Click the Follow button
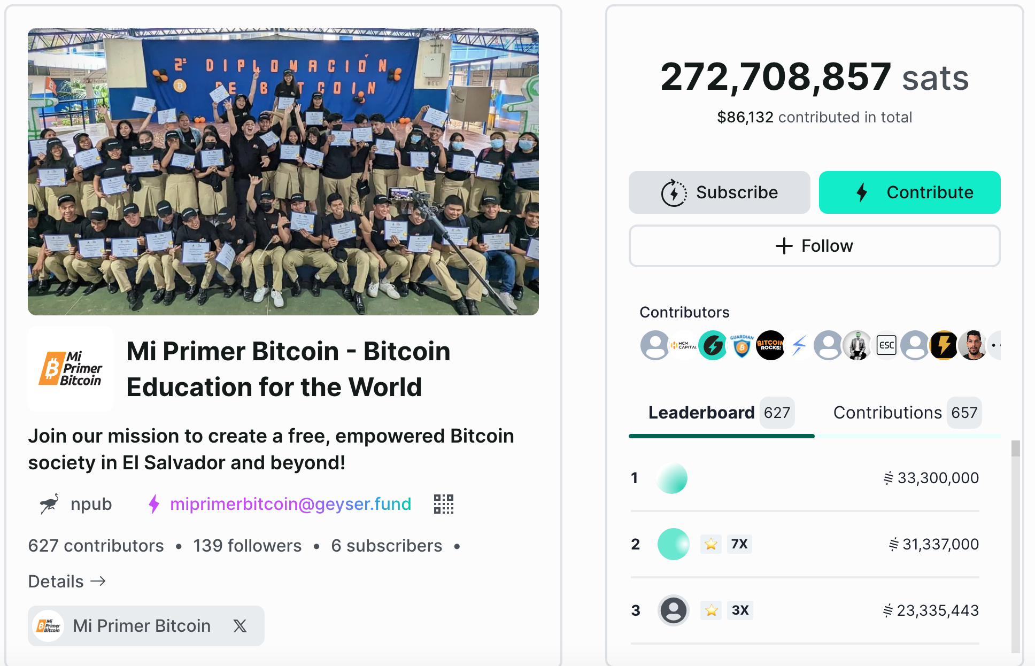1035x666 pixels. tap(814, 246)
